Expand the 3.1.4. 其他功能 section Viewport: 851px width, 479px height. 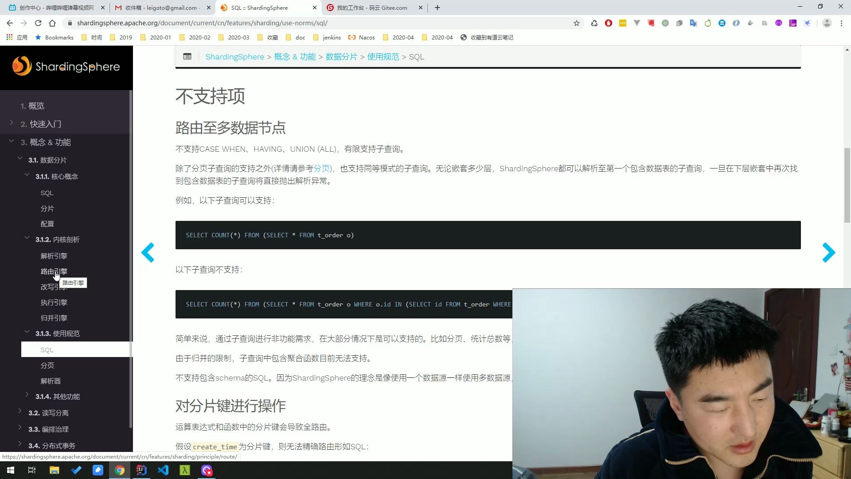[27, 395]
